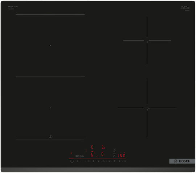Set power level 0 on the slider

pos(78,161)
